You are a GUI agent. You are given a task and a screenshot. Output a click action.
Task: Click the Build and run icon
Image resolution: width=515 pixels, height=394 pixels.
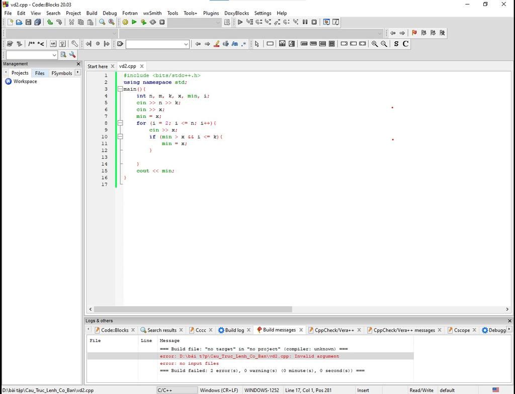[143, 22]
